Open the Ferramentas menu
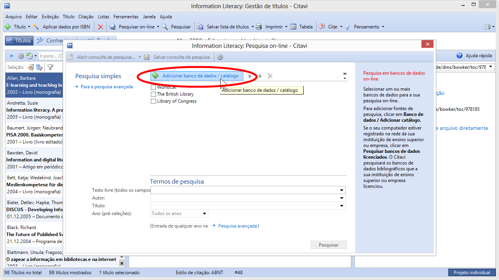Viewport: 499px width, 280px height. point(126,17)
